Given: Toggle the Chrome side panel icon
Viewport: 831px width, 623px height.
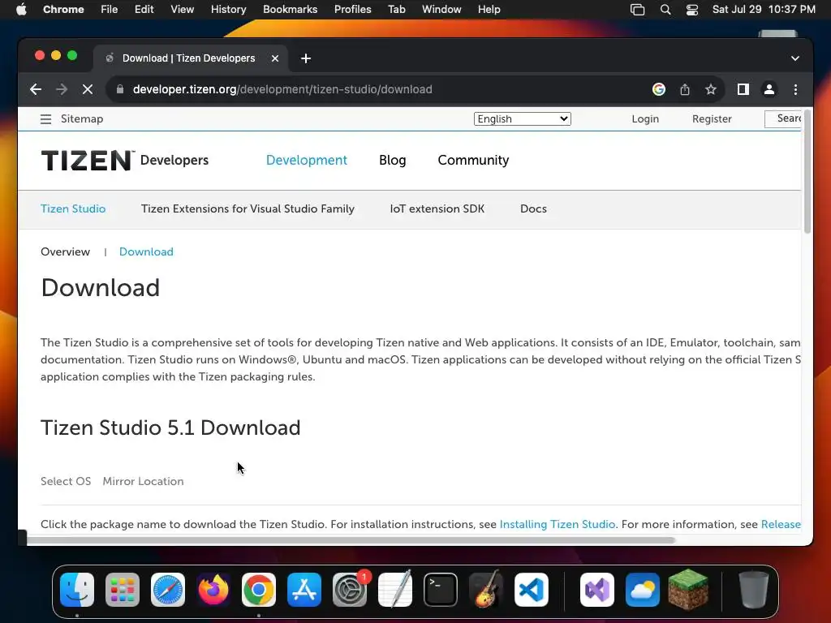Looking at the screenshot, I should [x=743, y=89].
